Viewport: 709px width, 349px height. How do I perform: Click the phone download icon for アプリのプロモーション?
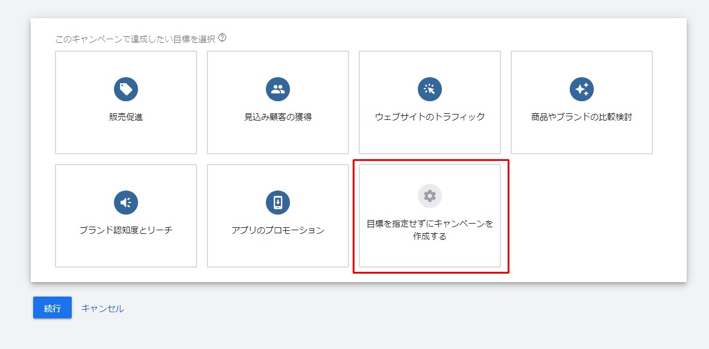[278, 203]
